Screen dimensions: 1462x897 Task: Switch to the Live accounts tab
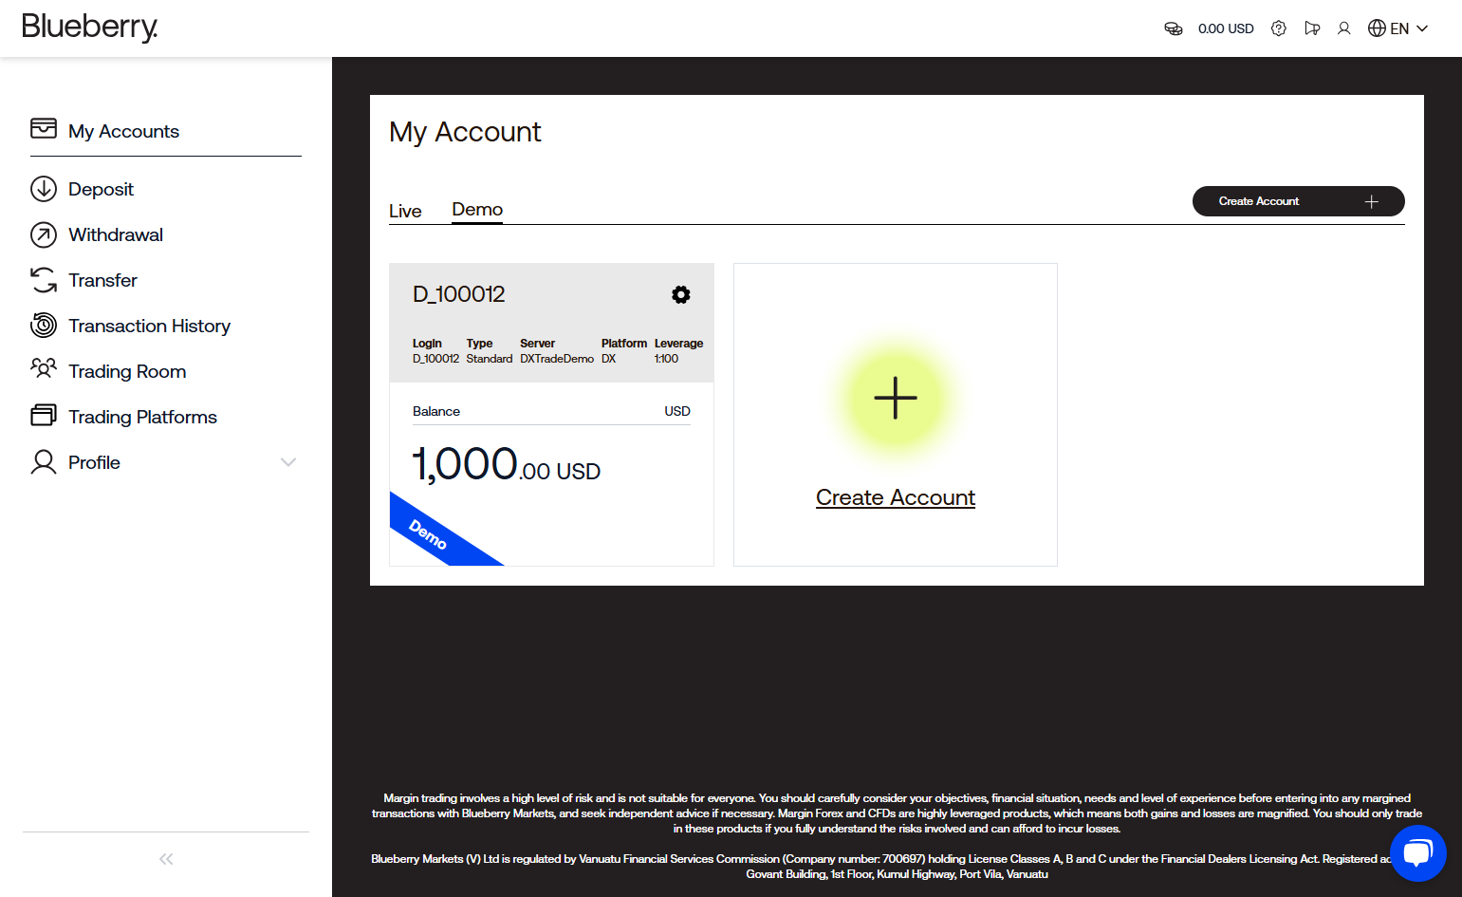tap(405, 211)
